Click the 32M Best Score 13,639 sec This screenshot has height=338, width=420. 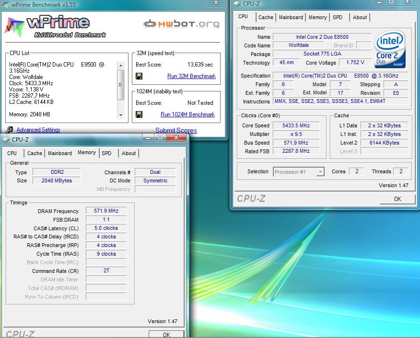coord(200,65)
